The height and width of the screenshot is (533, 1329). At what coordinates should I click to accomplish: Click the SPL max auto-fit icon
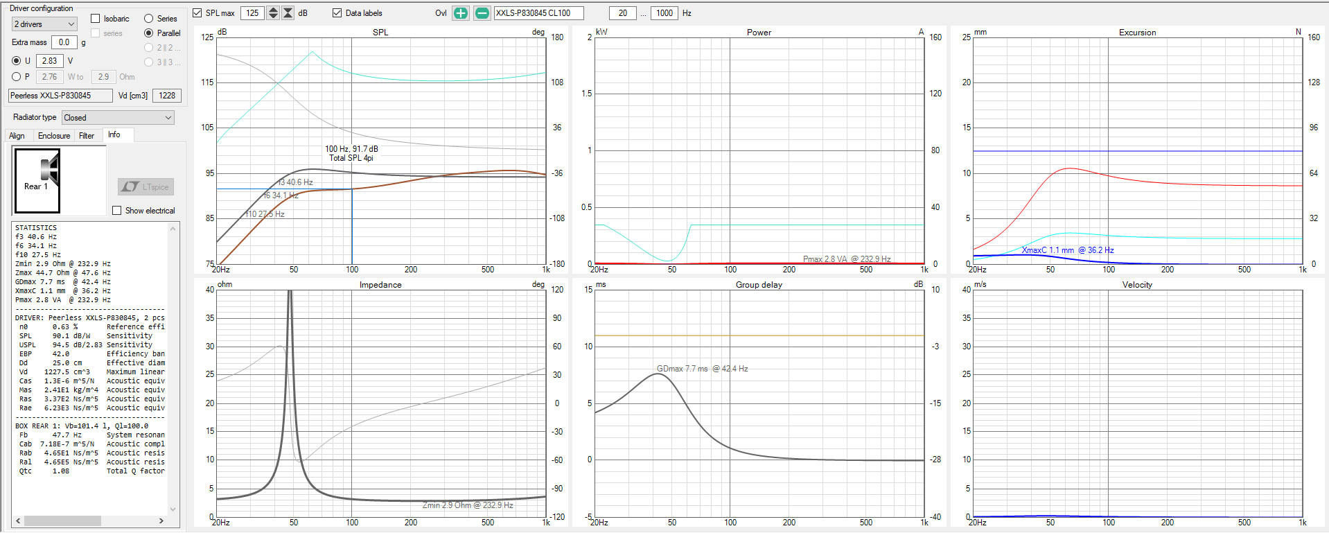pos(288,13)
